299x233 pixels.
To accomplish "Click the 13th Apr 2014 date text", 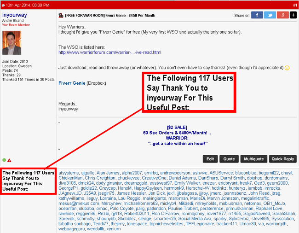I will (28, 6).
